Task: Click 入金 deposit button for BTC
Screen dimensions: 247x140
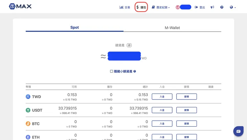Action: [162, 123]
